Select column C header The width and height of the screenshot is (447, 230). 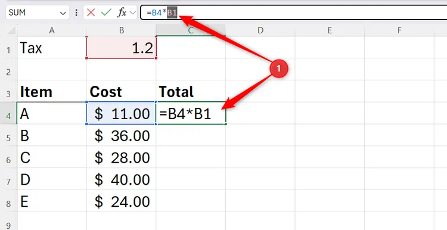191,30
